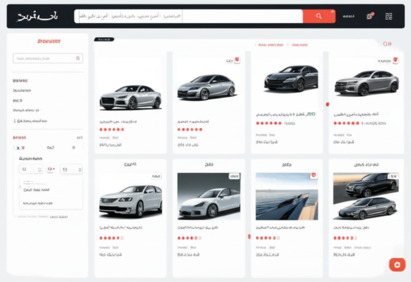
Task: Click the site logo in the header
Action: click(37, 16)
